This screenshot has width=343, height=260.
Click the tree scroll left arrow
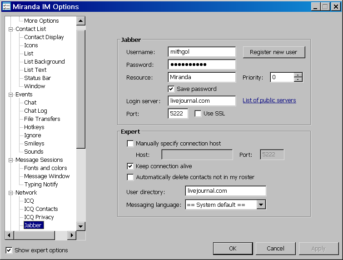click(9, 235)
